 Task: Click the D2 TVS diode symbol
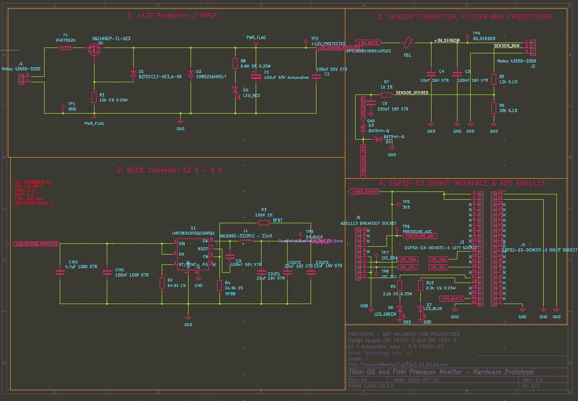191,74
